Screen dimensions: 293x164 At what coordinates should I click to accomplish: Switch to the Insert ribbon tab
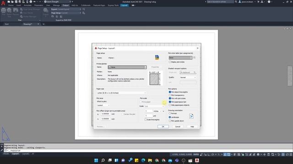pyautogui.click(x=18, y=5)
